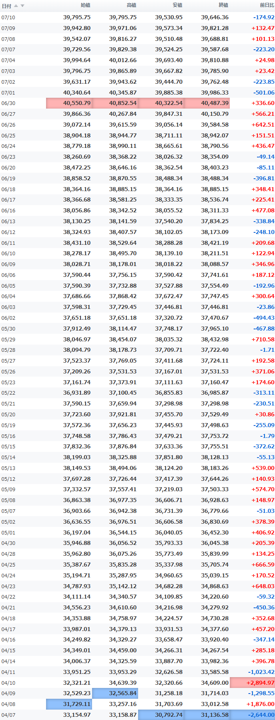Image resolution: width=275 pixels, height=720 pixels.
Task: Select the 06/25 date cell
Action: [8, 135]
